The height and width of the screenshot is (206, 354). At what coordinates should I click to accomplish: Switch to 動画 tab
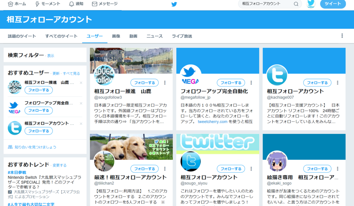(x=133, y=36)
